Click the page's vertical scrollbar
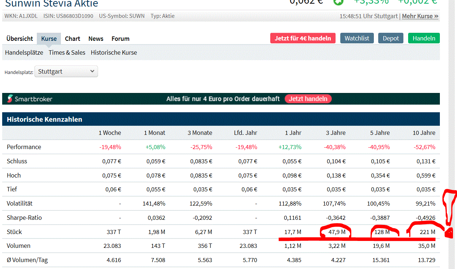The width and height of the screenshot is (457, 269). click(x=453, y=146)
